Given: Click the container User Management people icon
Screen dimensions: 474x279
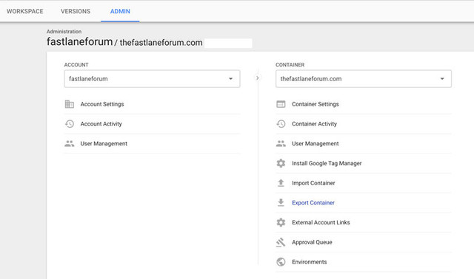Looking at the screenshot, I should tap(281, 144).
